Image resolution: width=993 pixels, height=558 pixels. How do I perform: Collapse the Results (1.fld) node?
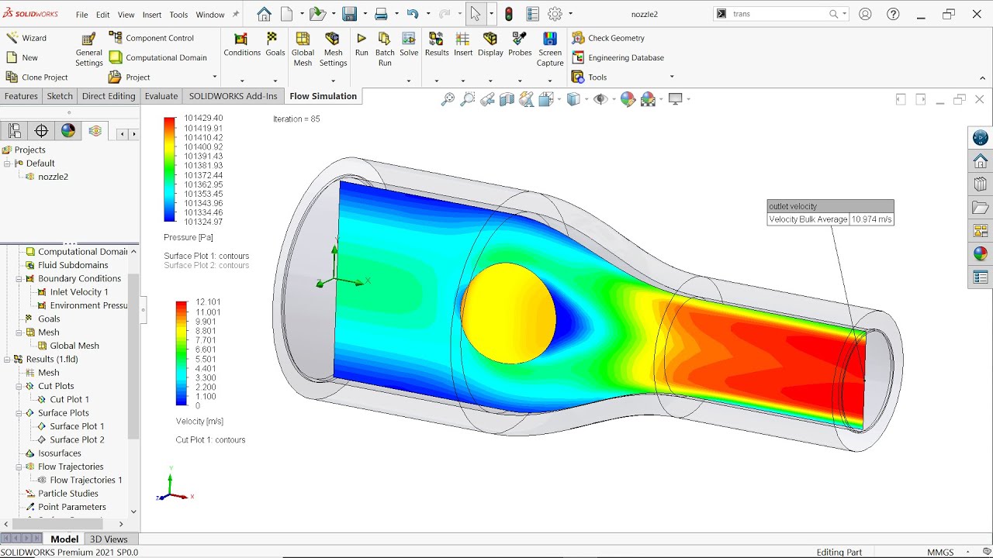(x=7, y=360)
